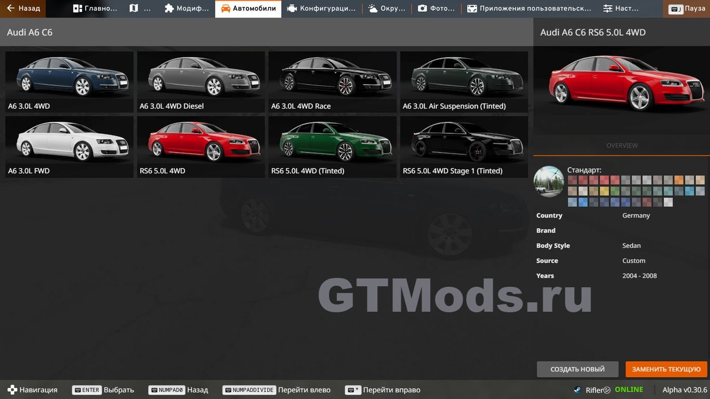The height and width of the screenshot is (399, 710).
Task: Open the Конфигурация engine-icon tab
Action: click(321, 8)
